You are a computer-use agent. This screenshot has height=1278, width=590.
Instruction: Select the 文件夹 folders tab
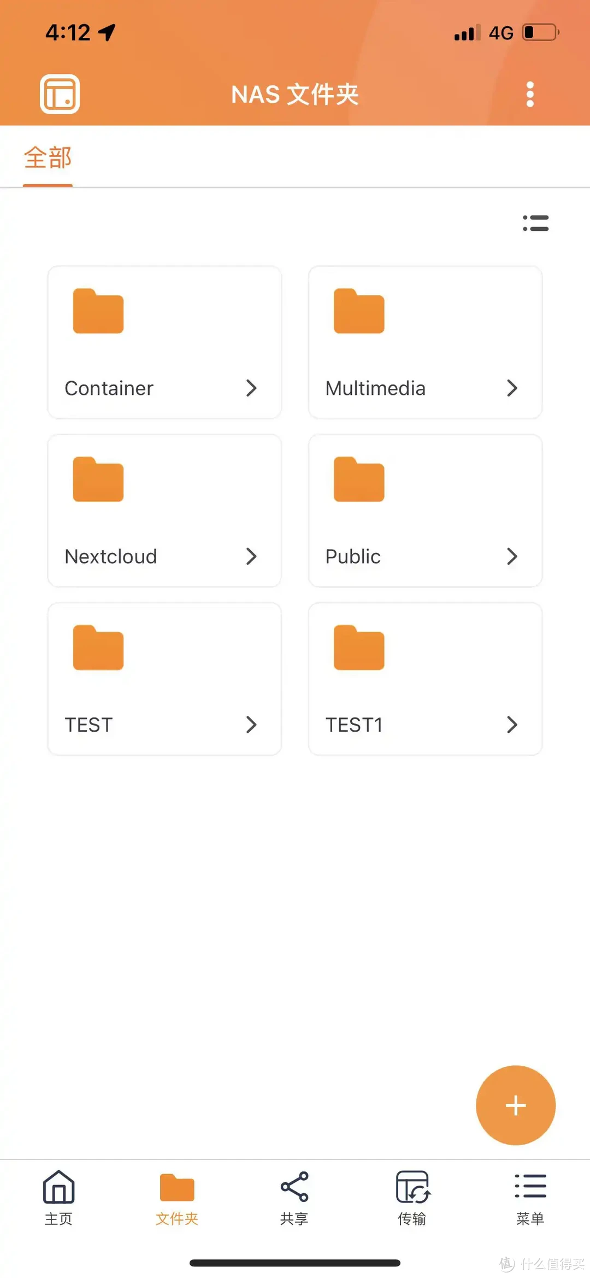click(x=176, y=1197)
